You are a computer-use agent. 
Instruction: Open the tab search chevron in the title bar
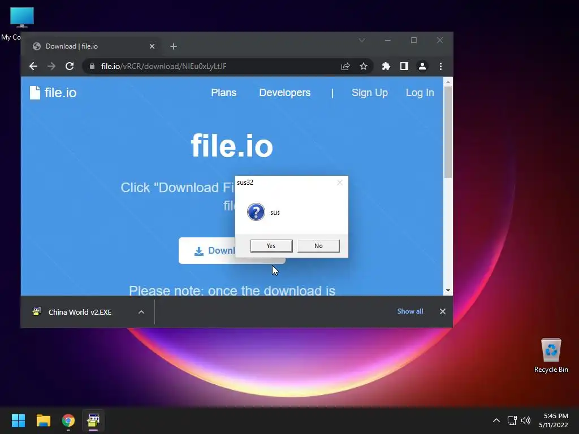(x=362, y=40)
